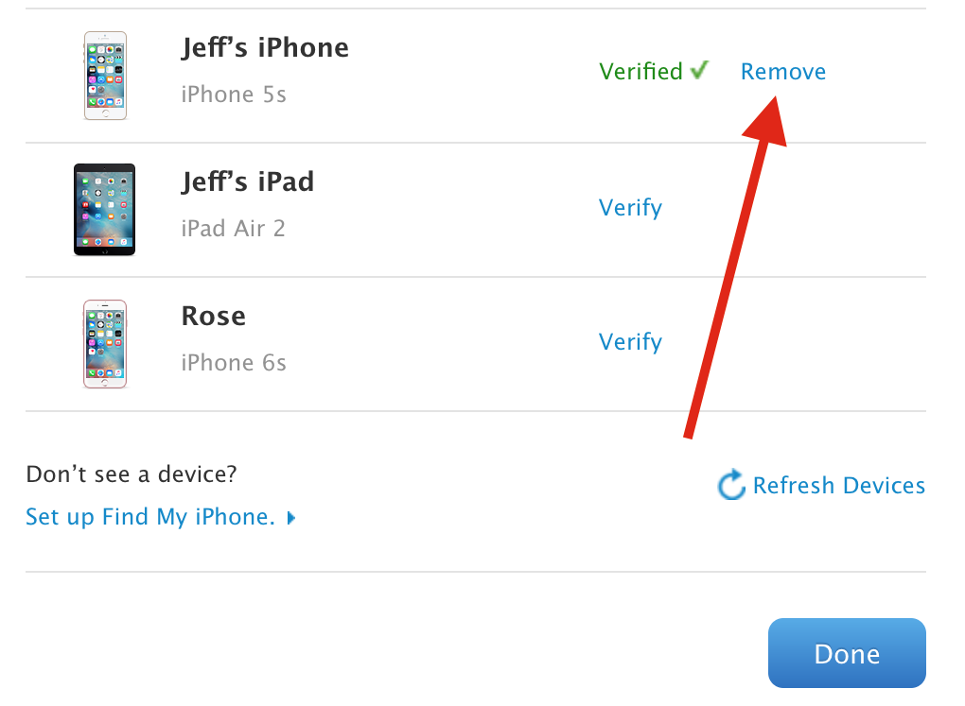Remove Jeff's iPhone from trusted devices
Image resolution: width=965 pixels, height=706 pixels.
pyautogui.click(x=782, y=71)
